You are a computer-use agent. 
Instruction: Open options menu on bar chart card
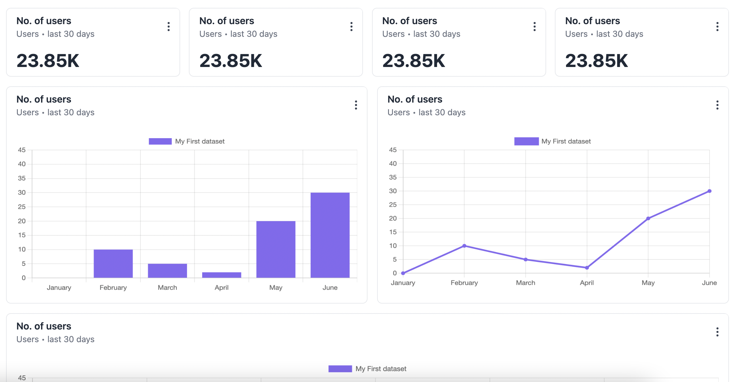tap(356, 105)
